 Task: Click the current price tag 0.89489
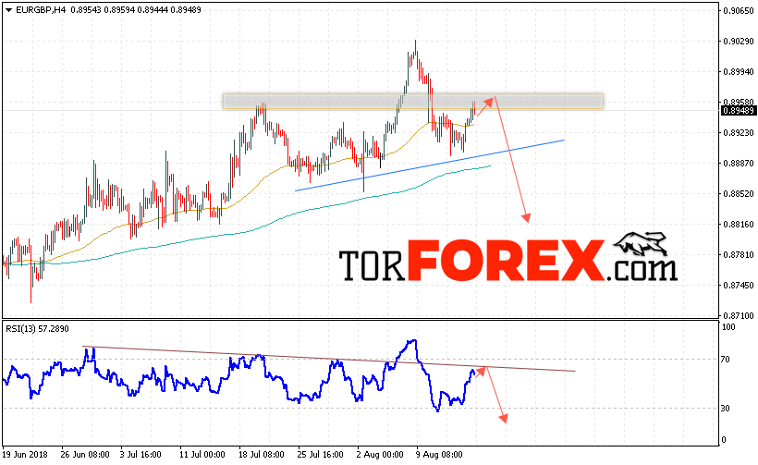[739, 111]
